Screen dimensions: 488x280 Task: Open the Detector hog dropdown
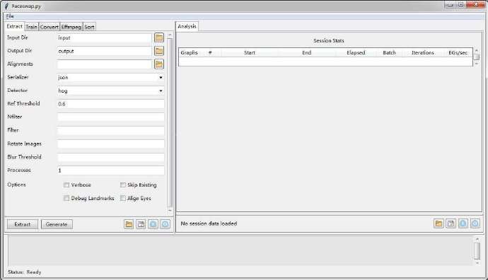pyautogui.click(x=111, y=91)
